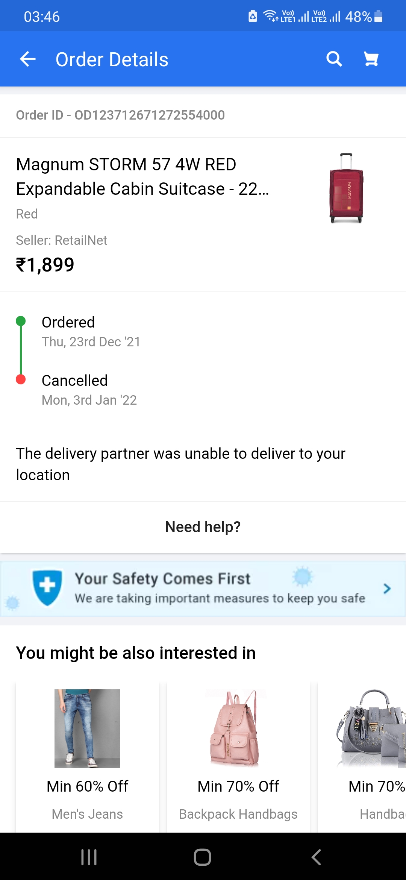406x880 pixels.
Task: Expand the safety banner chevron
Action: [387, 589]
